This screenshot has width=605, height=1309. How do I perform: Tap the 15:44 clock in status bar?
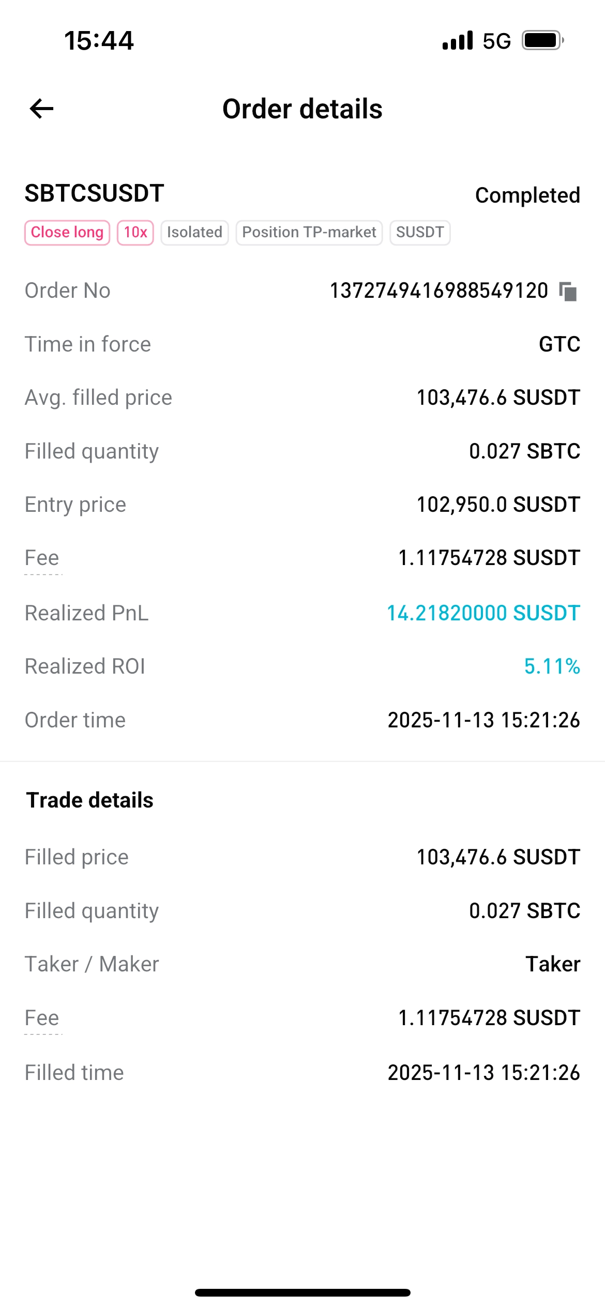(99, 40)
